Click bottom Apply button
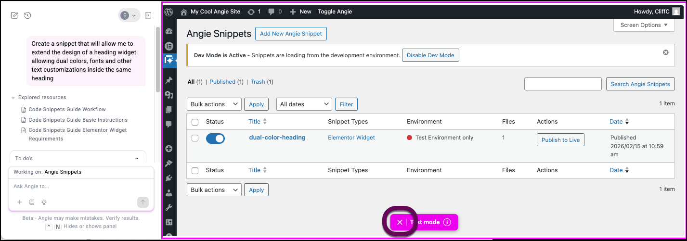 click(256, 190)
